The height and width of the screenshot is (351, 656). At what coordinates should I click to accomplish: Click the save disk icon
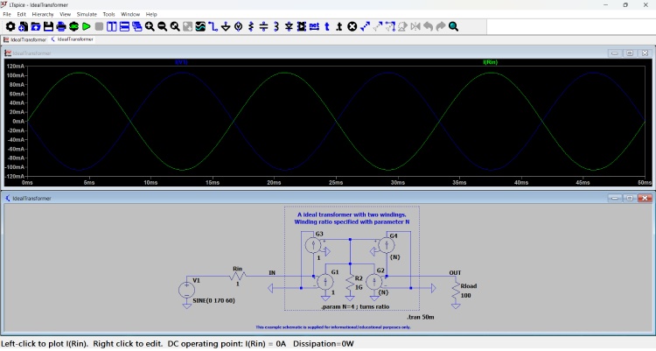[x=48, y=27]
